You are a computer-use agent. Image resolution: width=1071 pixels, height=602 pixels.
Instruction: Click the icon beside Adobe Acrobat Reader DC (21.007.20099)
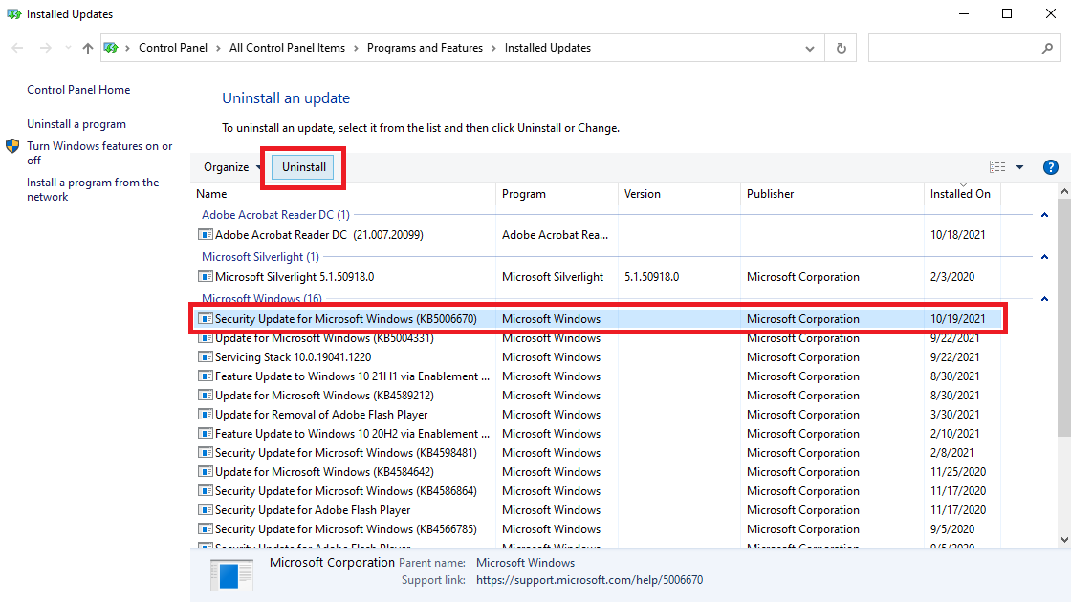click(205, 235)
